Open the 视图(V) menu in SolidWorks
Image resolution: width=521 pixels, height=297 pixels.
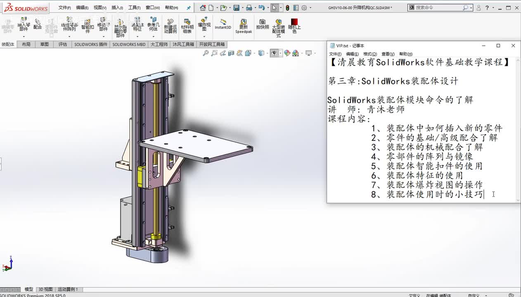pyautogui.click(x=100, y=8)
